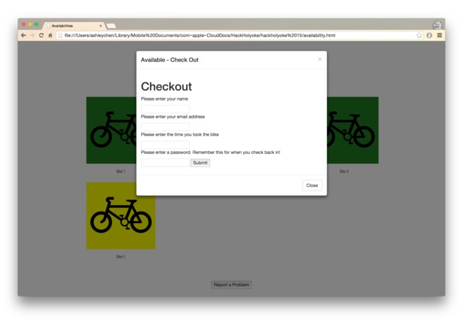Reload the page with refresh icon
The height and width of the screenshot is (329, 463).
pyautogui.click(x=41, y=35)
